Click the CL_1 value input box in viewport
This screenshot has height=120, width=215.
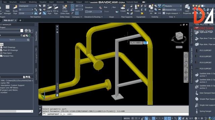pyautogui.click(x=145, y=43)
